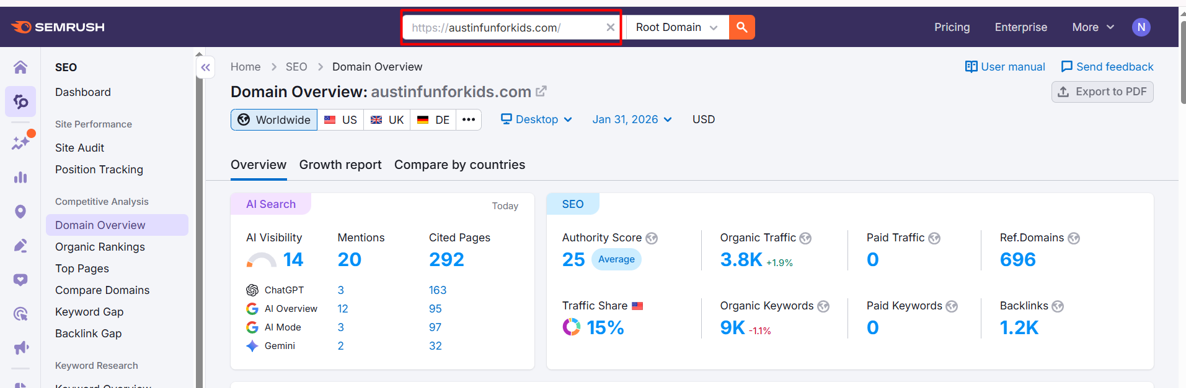Open the Social heart sidebar icon
The image size is (1186, 388).
point(20,280)
